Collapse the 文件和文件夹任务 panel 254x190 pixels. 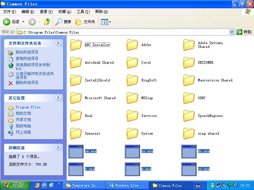(58, 43)
